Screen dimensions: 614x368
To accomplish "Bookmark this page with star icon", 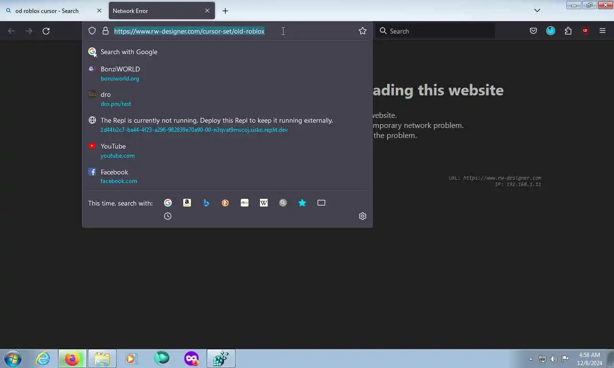I will 363,31.
